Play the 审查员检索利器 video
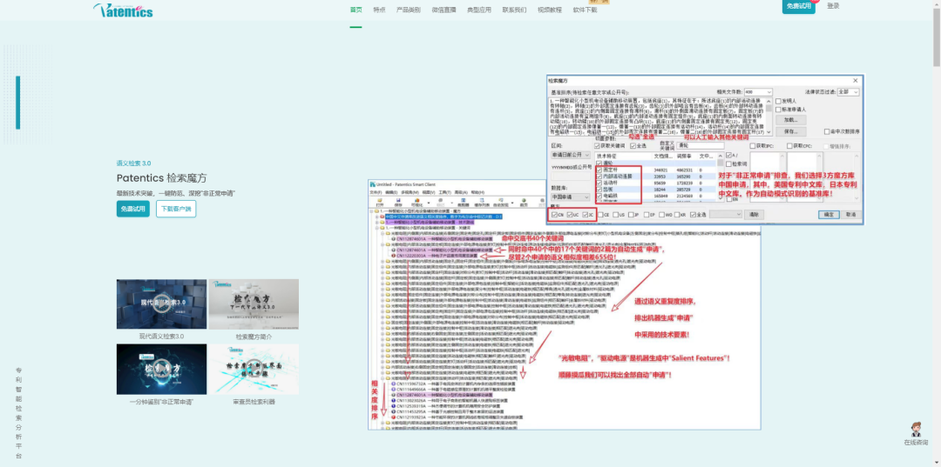This screenshot has width=941, height=467. coord(254,369)
